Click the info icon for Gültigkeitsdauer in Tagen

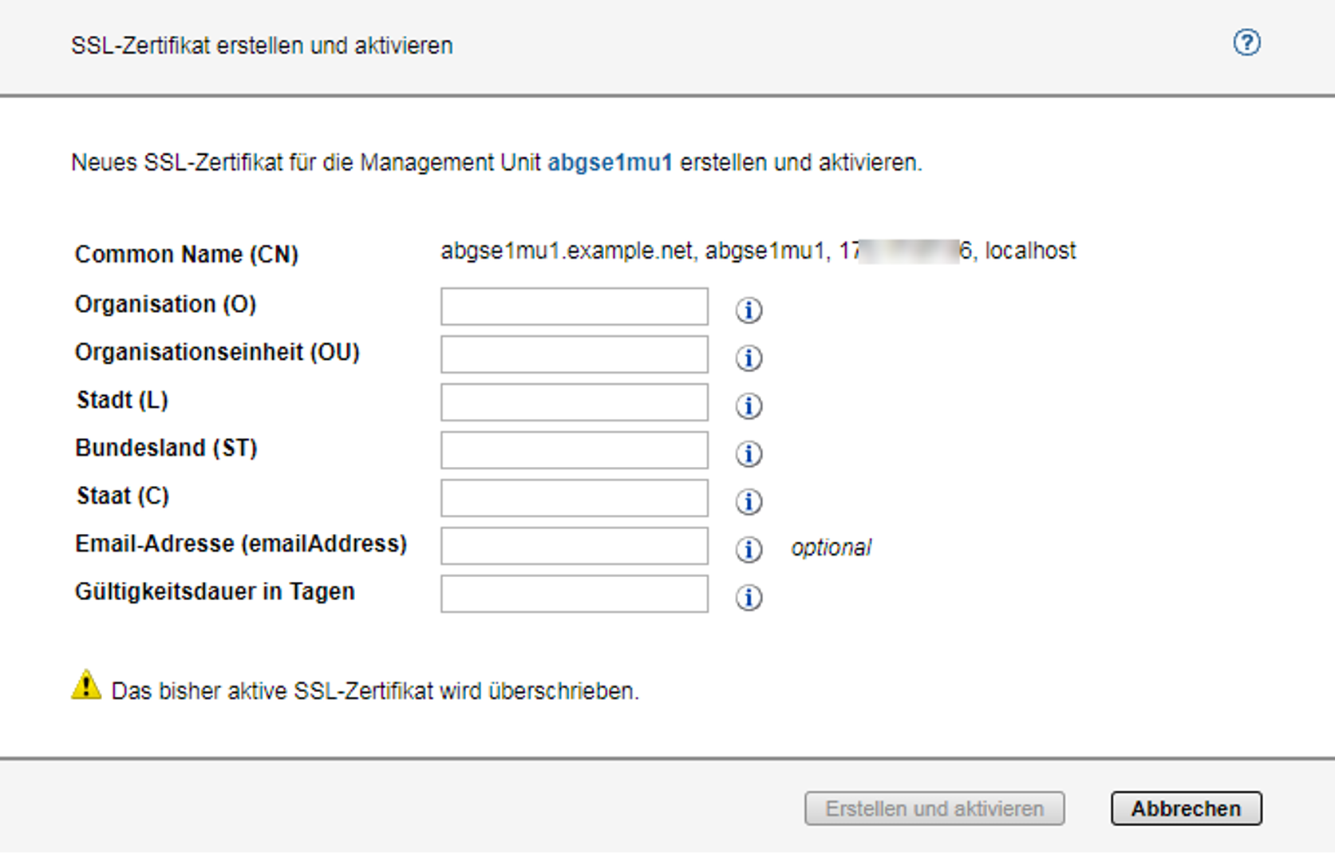[748, 597]
